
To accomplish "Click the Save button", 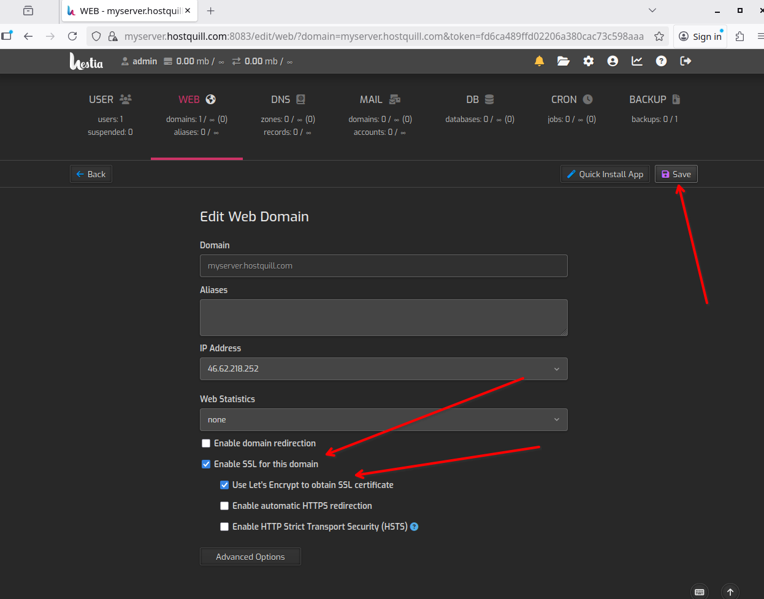I will click(676, 174).
